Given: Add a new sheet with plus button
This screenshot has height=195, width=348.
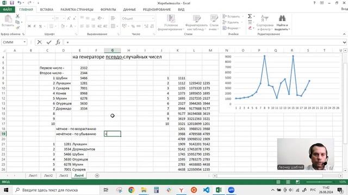Looking at the screenshot, I should (x=97, y=175).
